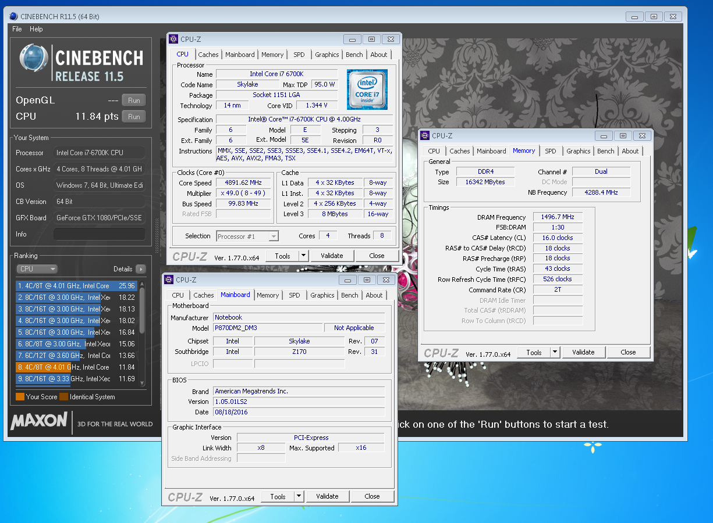Run the CPU benchmark test
Viewport: 713px width, 523px height.
point(134,117)
